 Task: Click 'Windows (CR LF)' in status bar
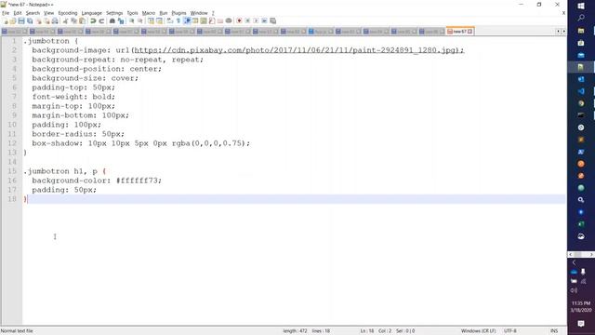click(x=478, y=331)
